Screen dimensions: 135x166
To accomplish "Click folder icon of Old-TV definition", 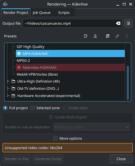I will pyautogui.click(x=13, y=89).
